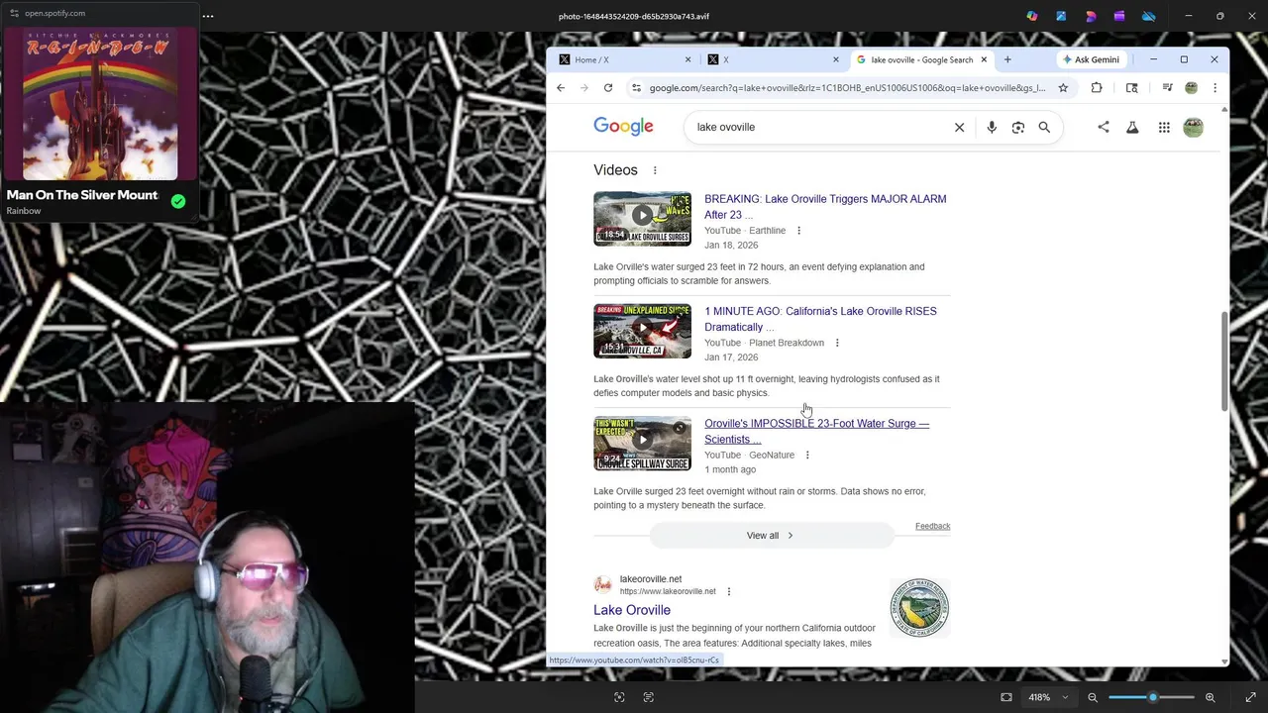The image size is (1268, 713).
Task: Launch the Microsoft Designer icon in the title bar
Action: coord(1091,16)
